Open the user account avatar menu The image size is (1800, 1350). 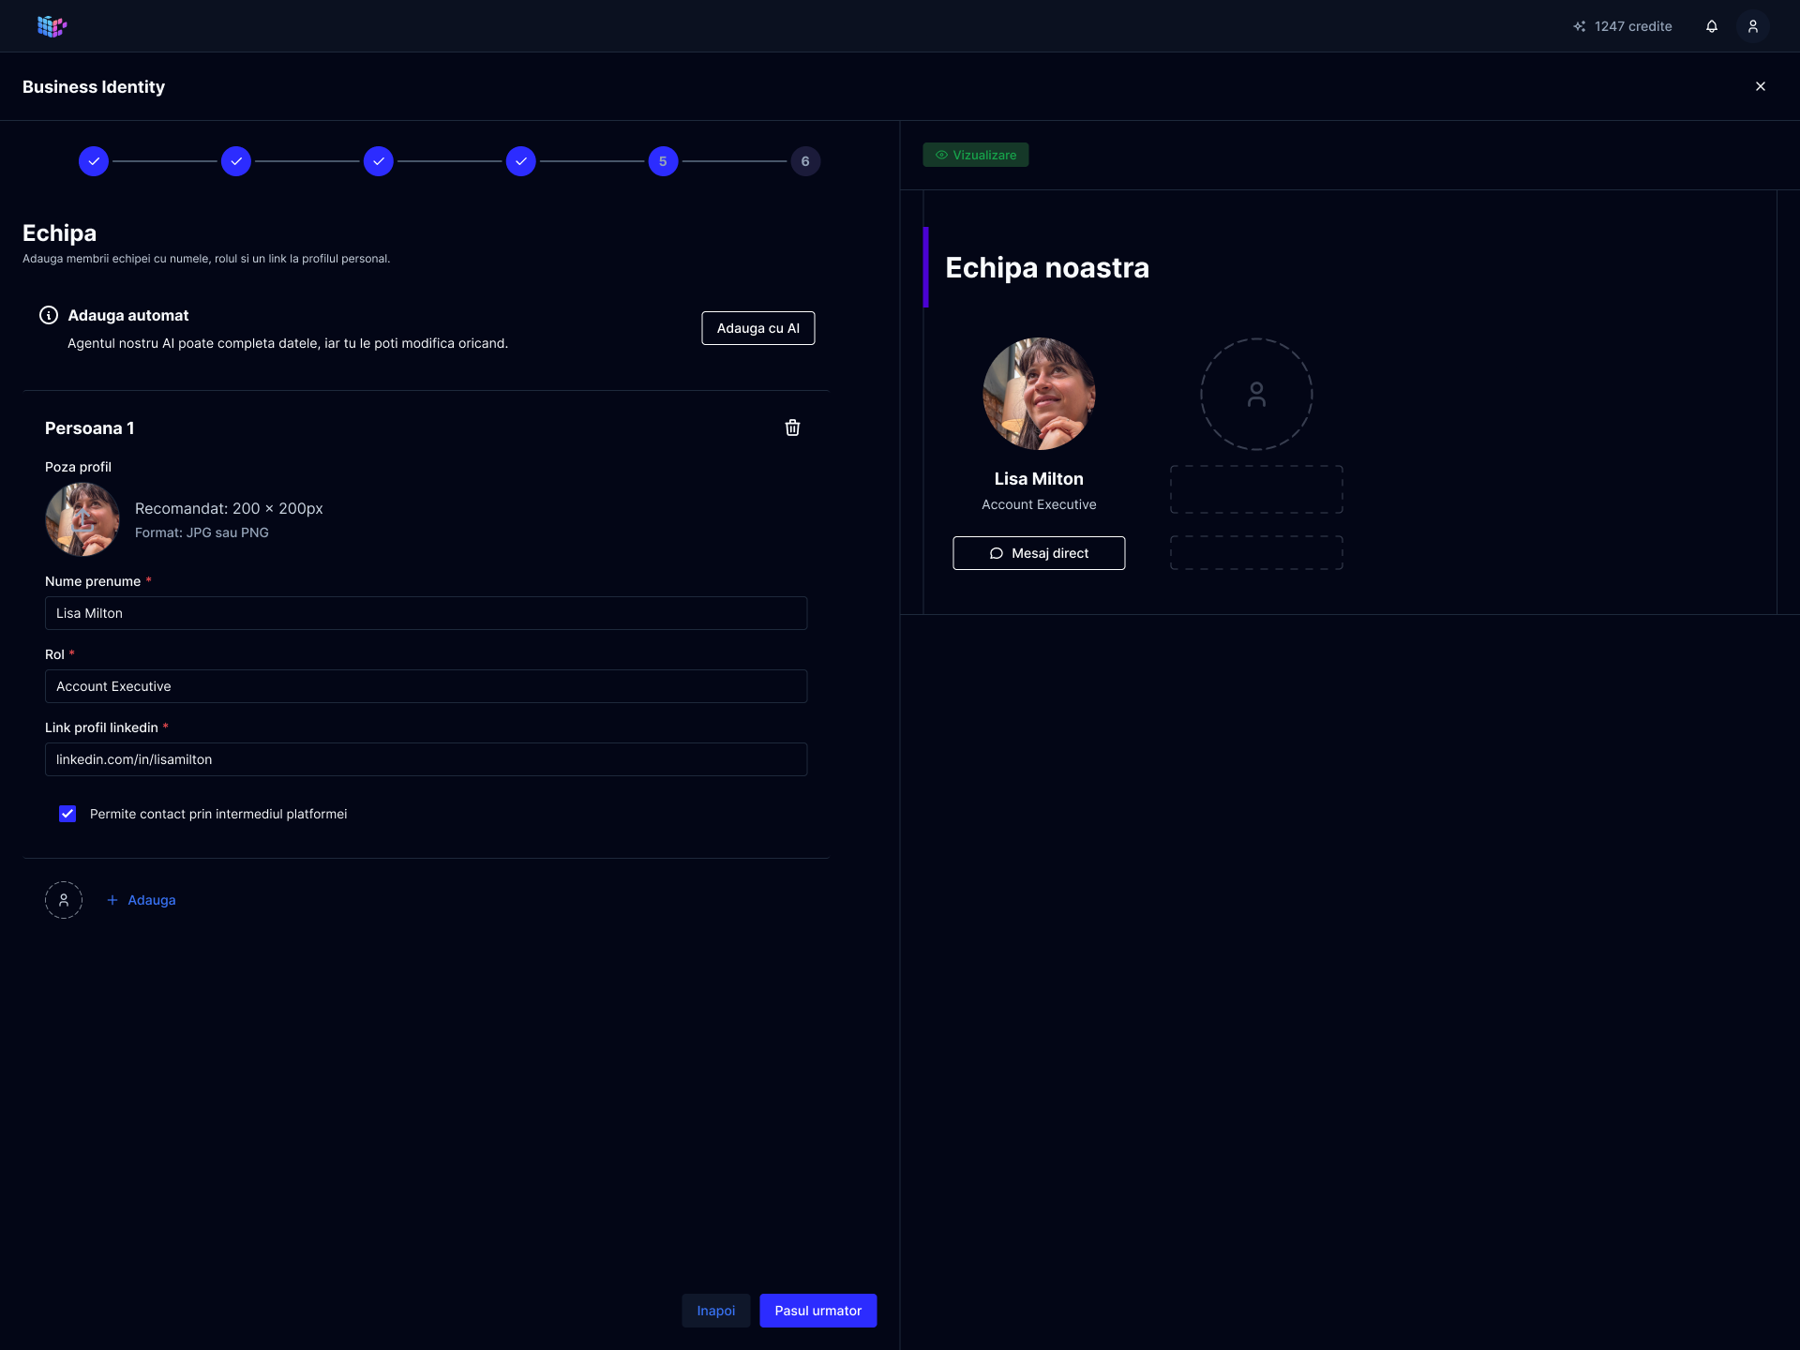(1753, 26)
